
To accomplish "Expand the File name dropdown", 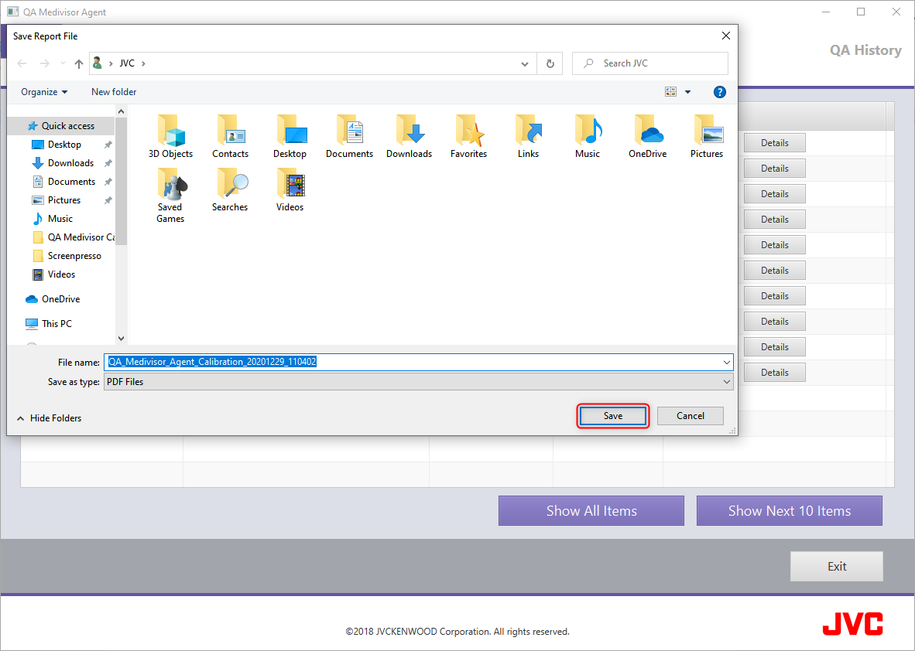I will tap(727, 362).
